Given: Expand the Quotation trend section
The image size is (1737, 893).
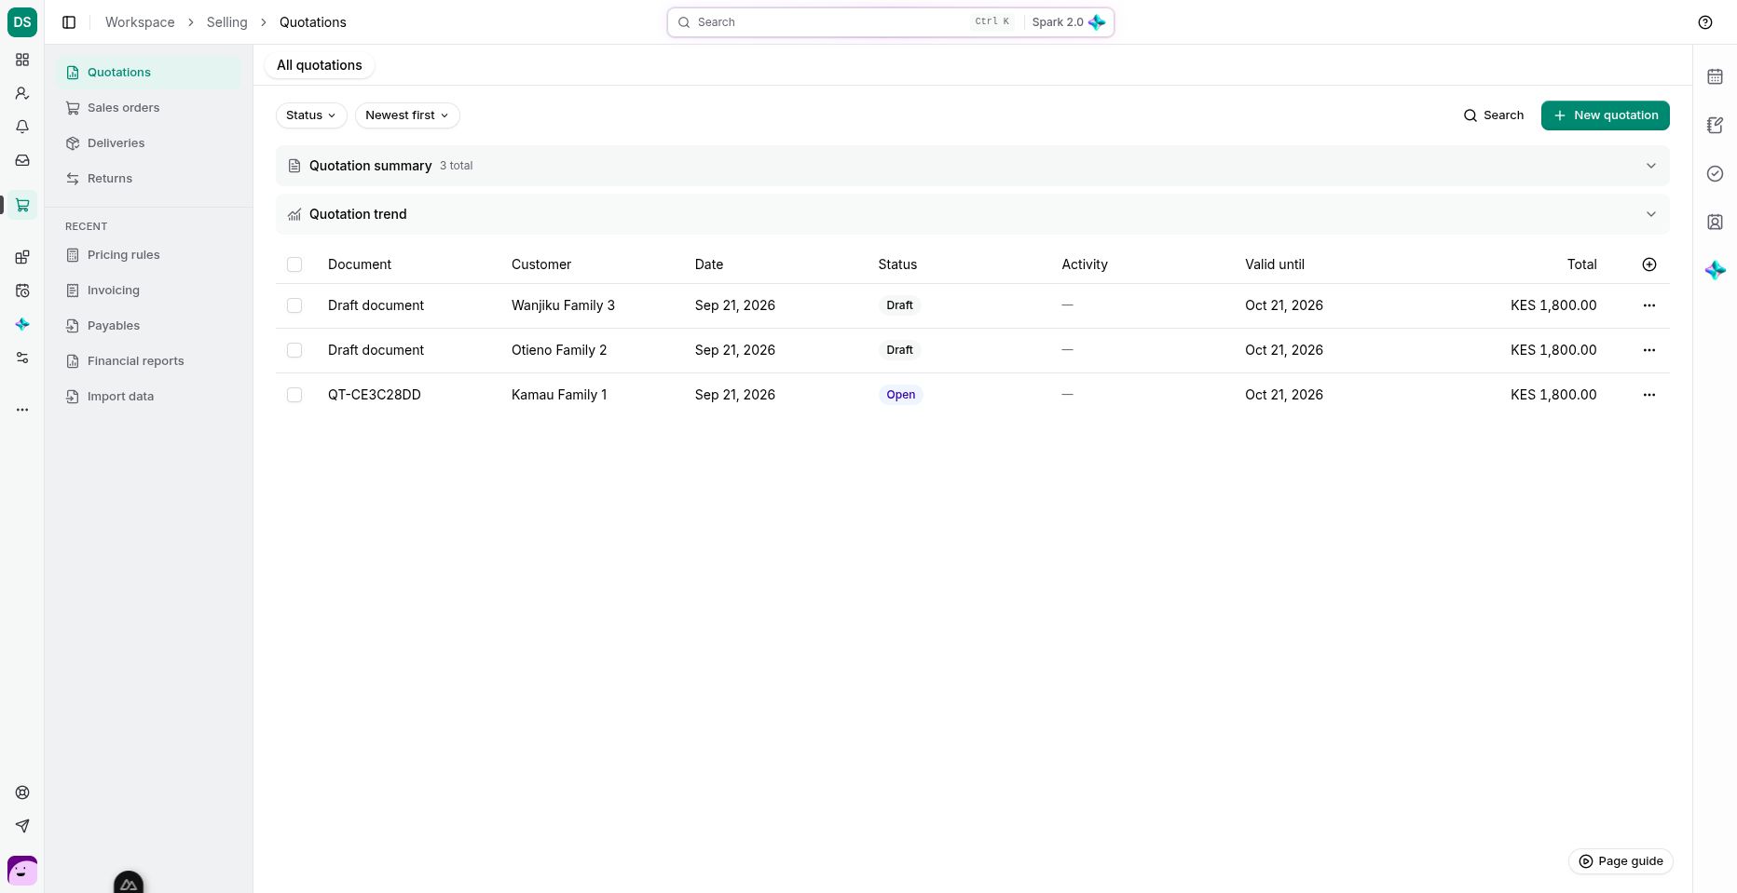Looking at the screenshot, I should [x=972, y=214].
